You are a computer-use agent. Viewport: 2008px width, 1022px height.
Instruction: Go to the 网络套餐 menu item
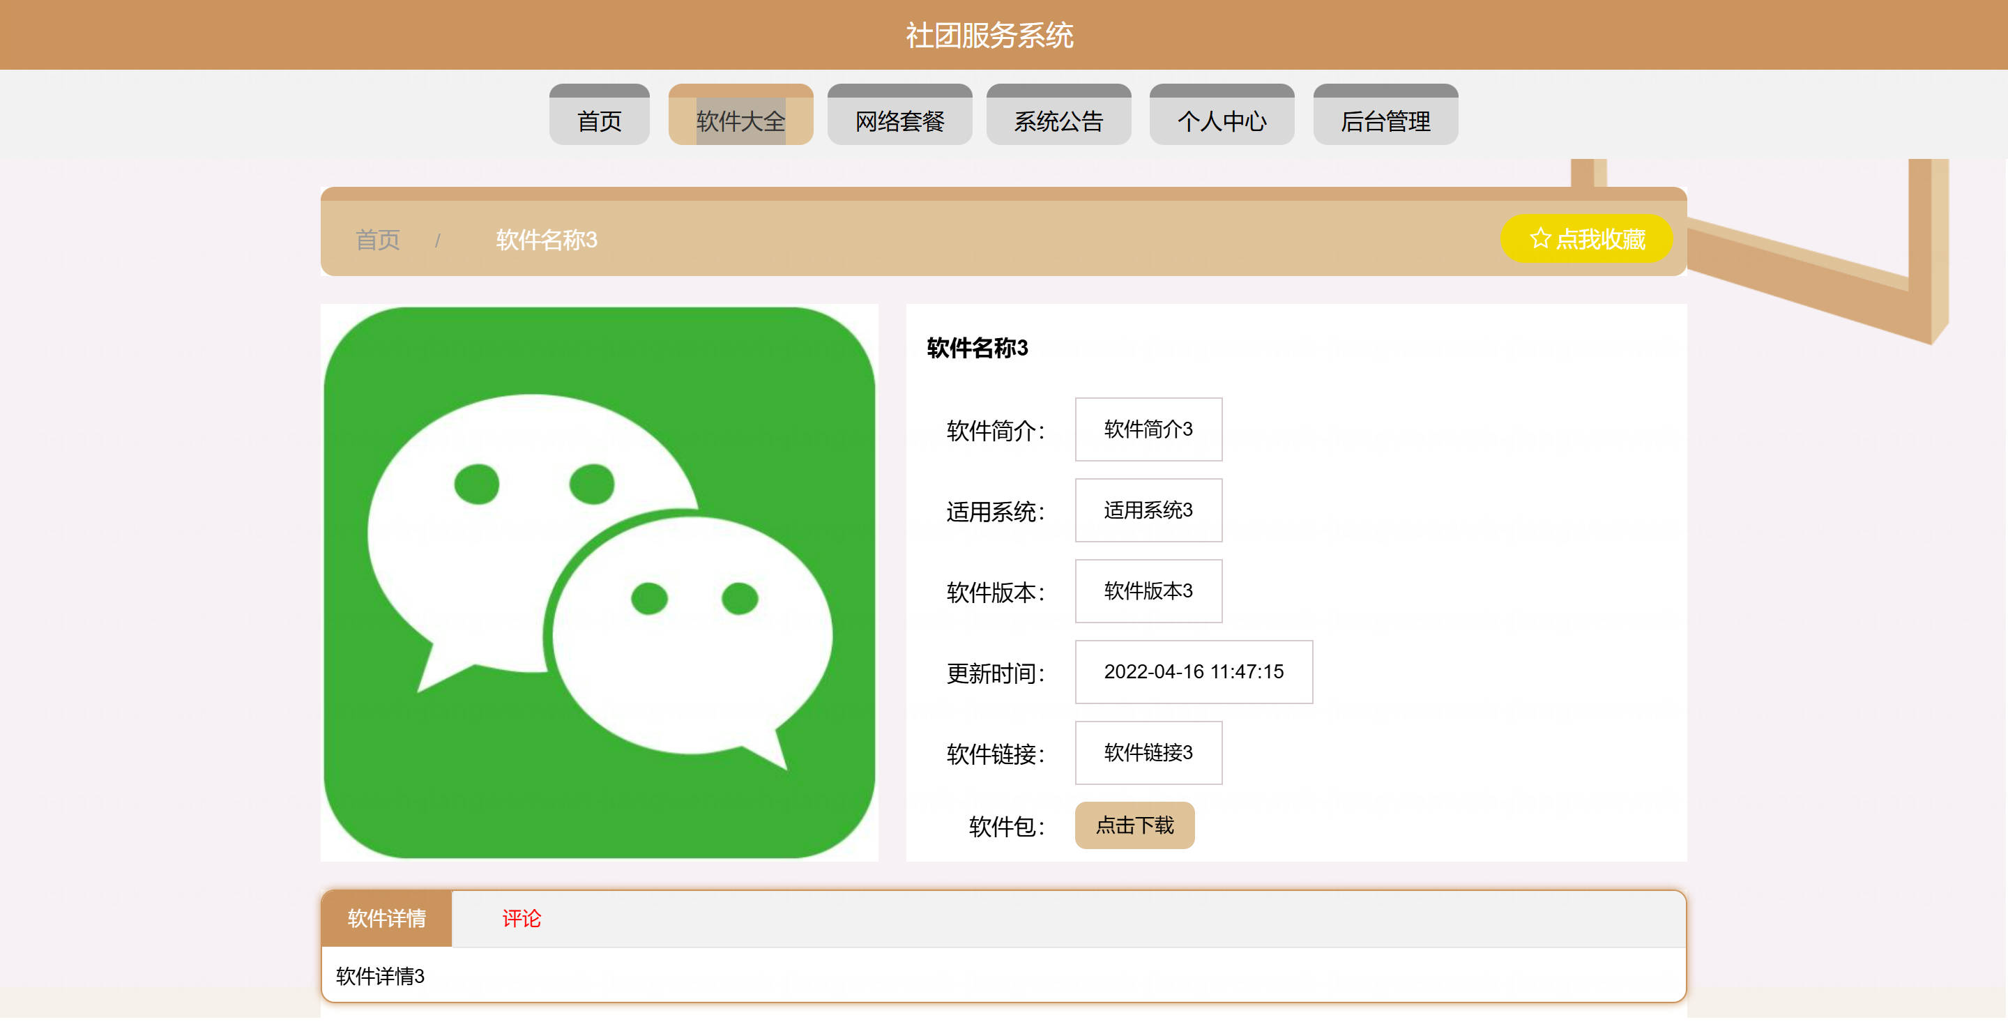[899, 114]
